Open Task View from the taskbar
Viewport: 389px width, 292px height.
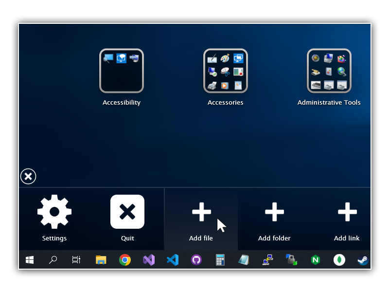76,260
